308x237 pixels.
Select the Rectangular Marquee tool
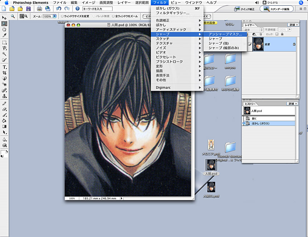4,42
